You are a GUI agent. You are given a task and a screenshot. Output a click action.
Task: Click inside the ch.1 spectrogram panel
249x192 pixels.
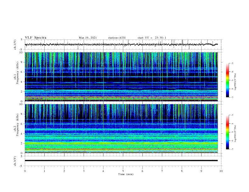coord(121,77)
